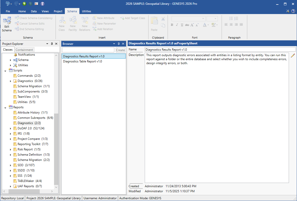Click the Edit Schema ribbon button

coord(7,25)
